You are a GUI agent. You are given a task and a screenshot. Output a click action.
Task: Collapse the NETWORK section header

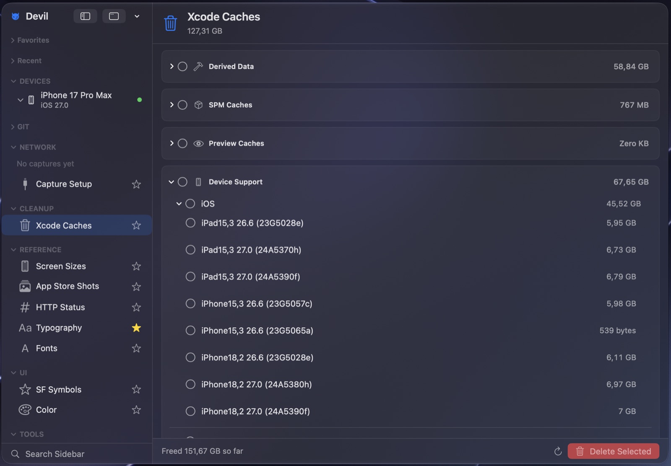coord(33,147)
